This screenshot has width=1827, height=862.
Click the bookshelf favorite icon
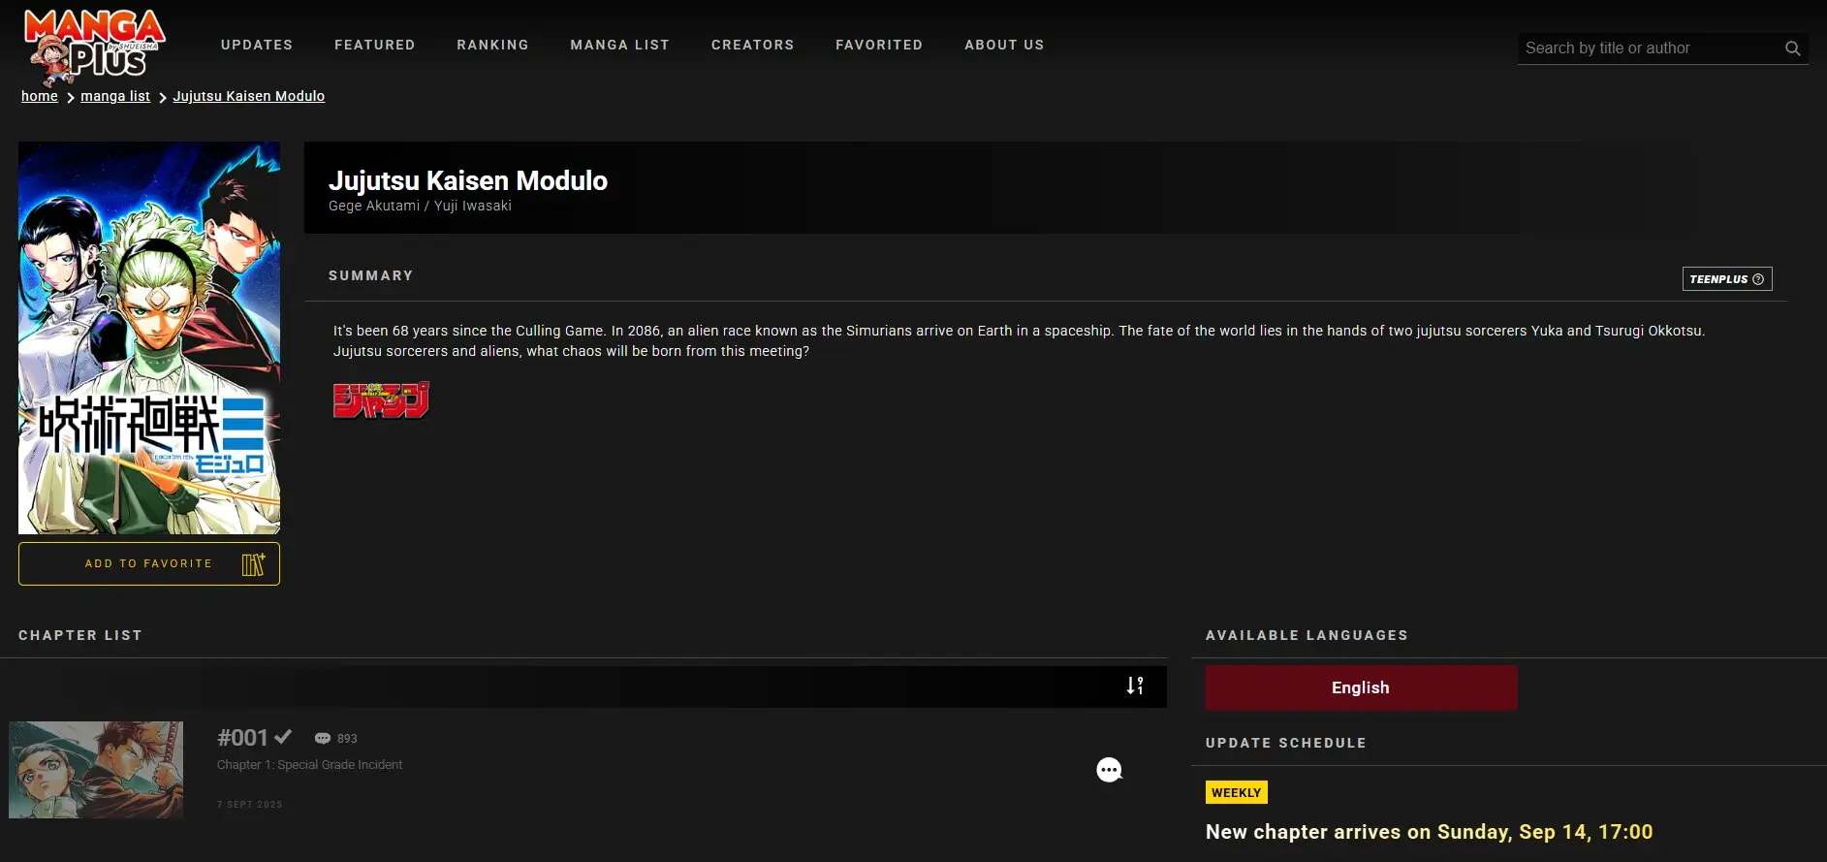(x=253, y=564)
